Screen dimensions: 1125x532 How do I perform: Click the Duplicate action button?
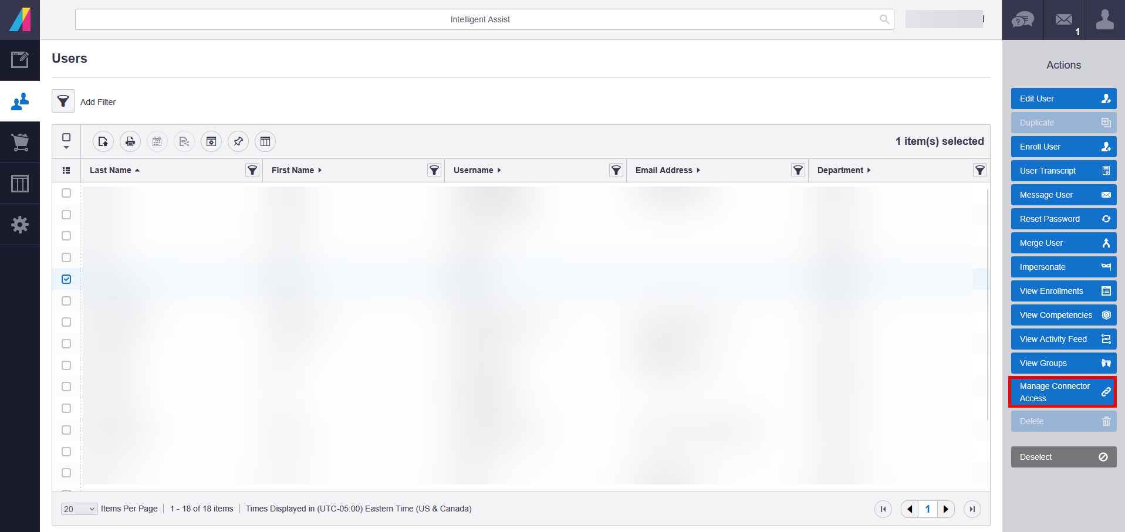1063,123
